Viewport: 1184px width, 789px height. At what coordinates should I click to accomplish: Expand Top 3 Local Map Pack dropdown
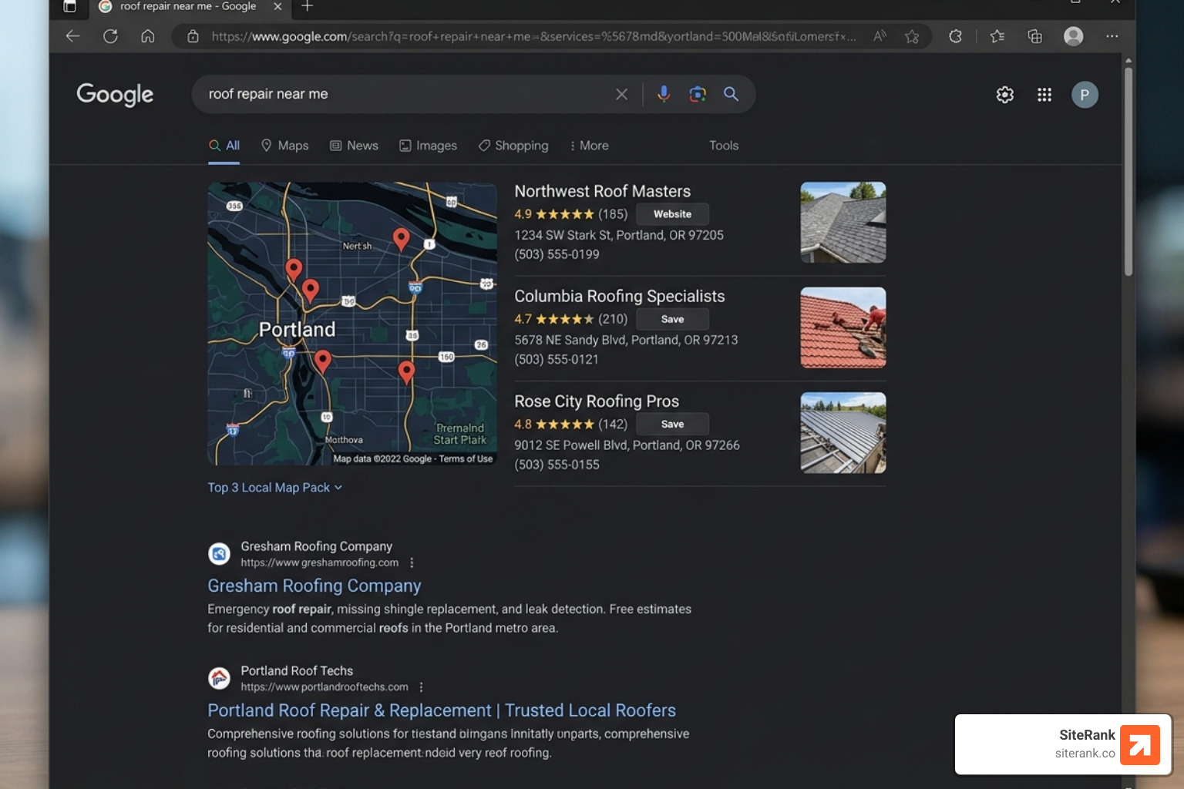tap(274, 488)
